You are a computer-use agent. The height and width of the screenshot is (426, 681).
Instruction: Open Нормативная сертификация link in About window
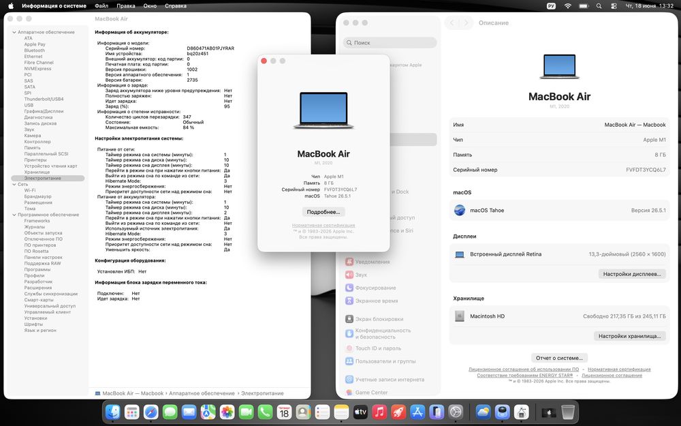323,225
